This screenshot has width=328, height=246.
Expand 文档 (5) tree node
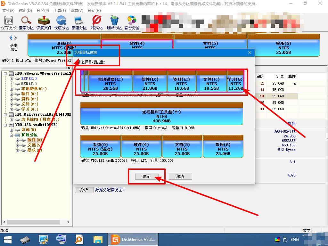pos(17,145)
